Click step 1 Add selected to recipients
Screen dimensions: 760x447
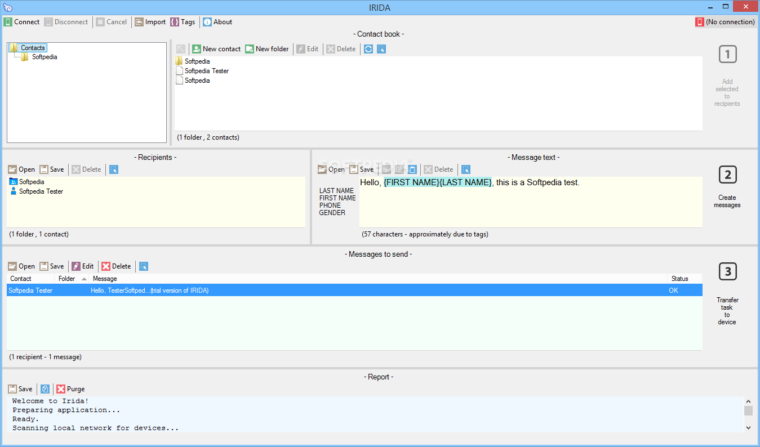[x=727, y=76]
